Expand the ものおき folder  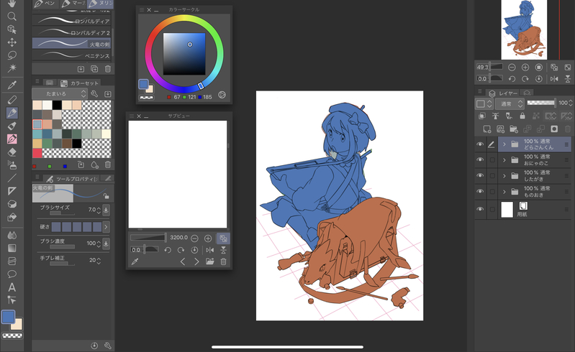(504, 191)
